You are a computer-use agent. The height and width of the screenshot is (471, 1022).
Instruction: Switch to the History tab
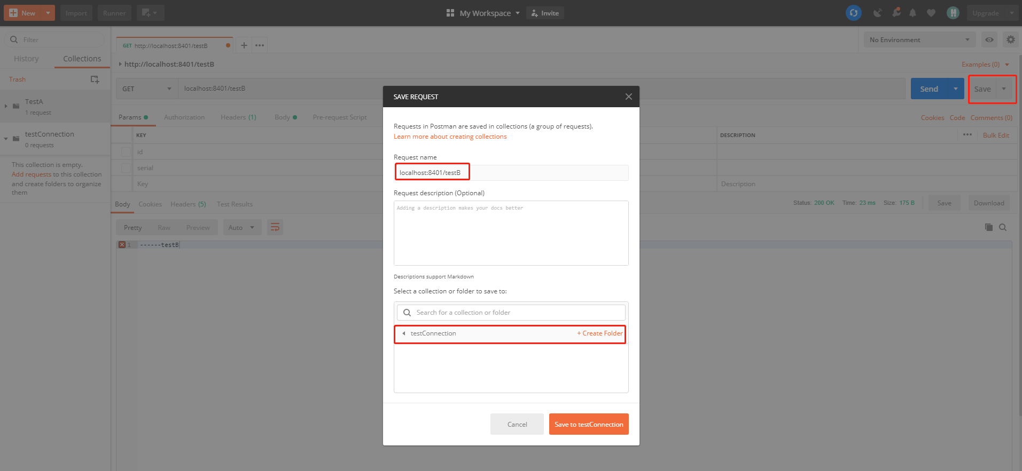(26, 59)
